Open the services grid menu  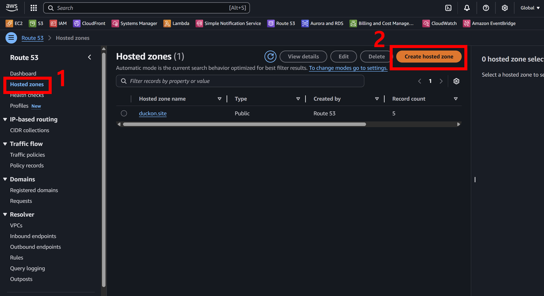(x=34, y=8)
